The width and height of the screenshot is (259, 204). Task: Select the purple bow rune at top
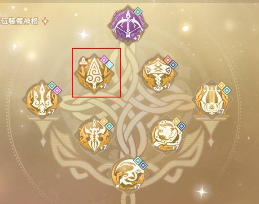127,26
